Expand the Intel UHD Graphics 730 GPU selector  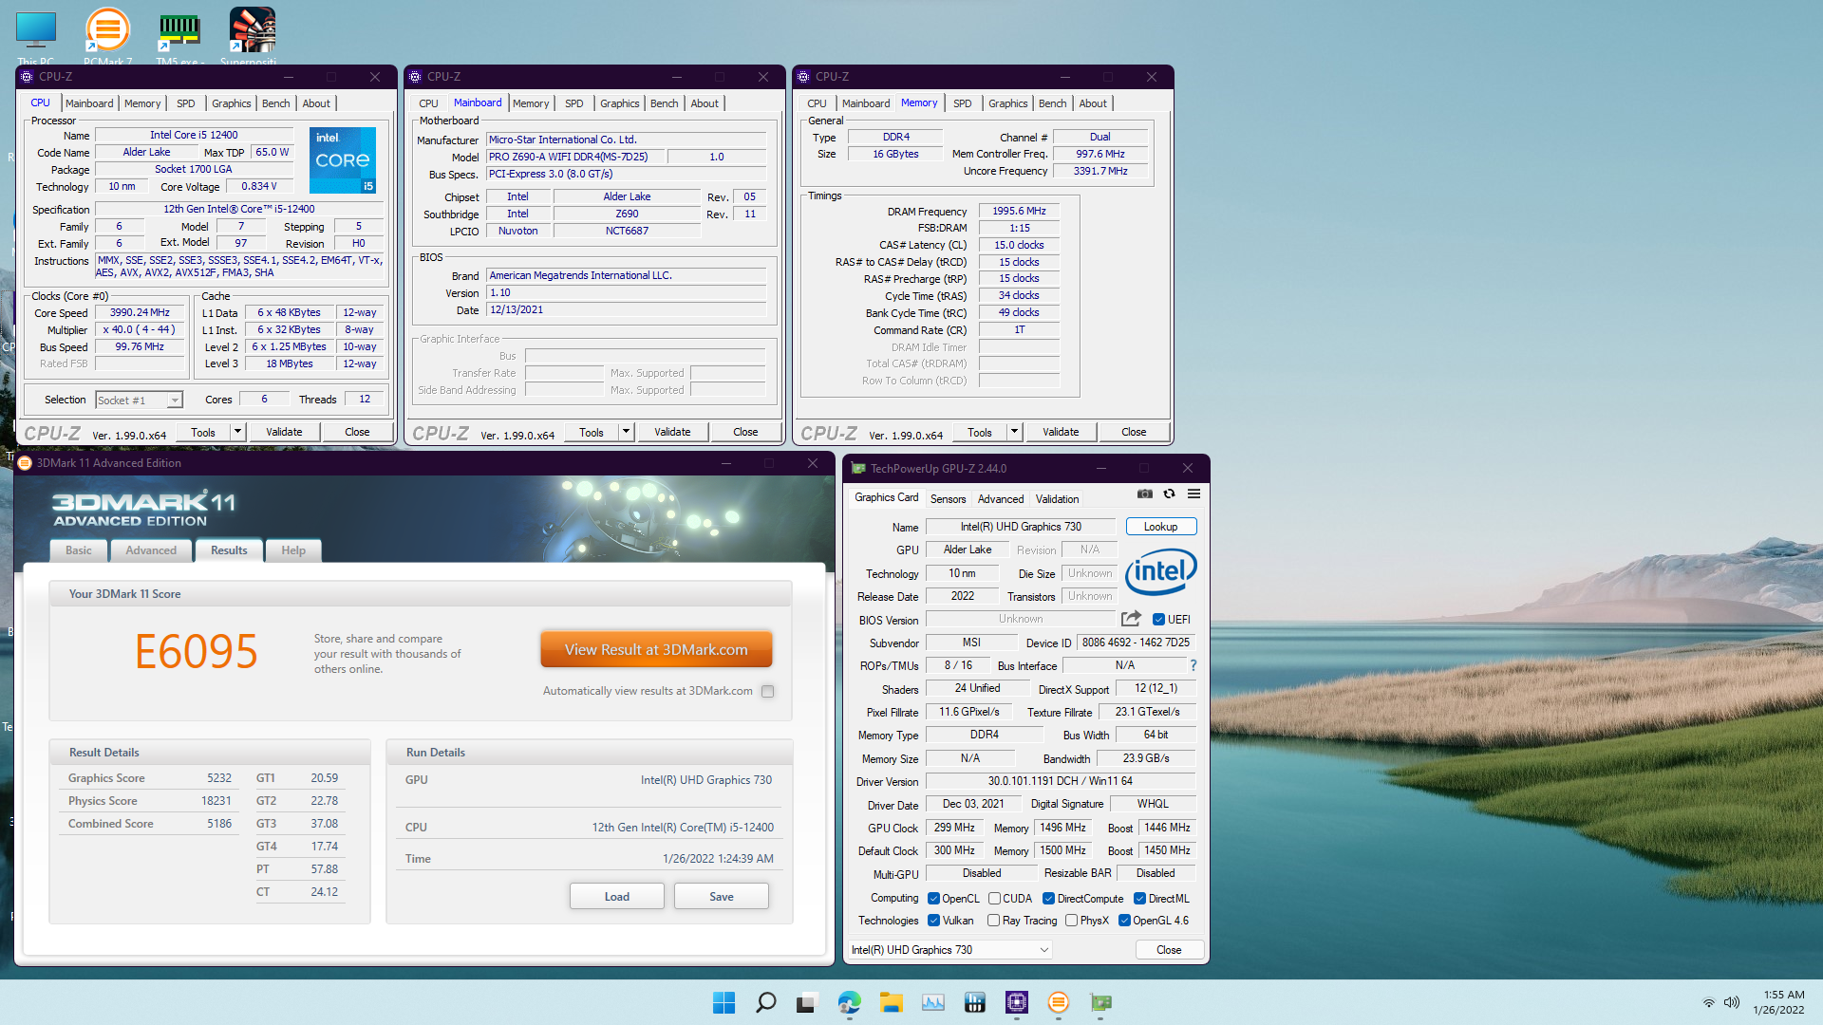(949, 949)
